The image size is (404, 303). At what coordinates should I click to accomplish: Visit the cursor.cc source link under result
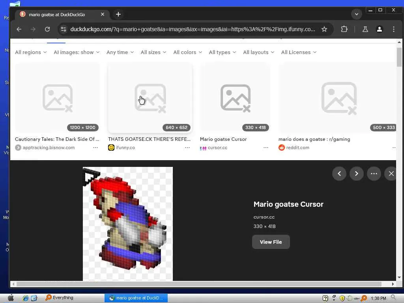point(217,148)
